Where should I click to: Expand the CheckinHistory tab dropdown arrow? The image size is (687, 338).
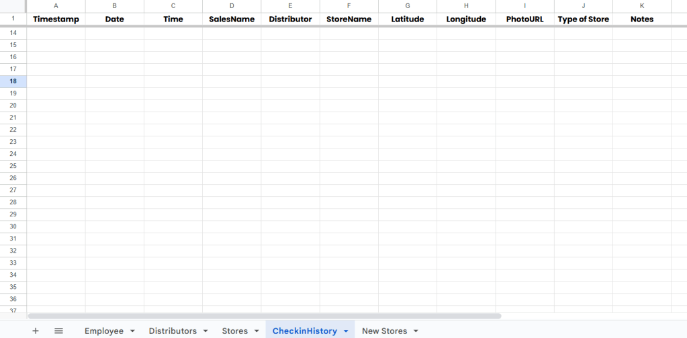(x=346, y=331)
